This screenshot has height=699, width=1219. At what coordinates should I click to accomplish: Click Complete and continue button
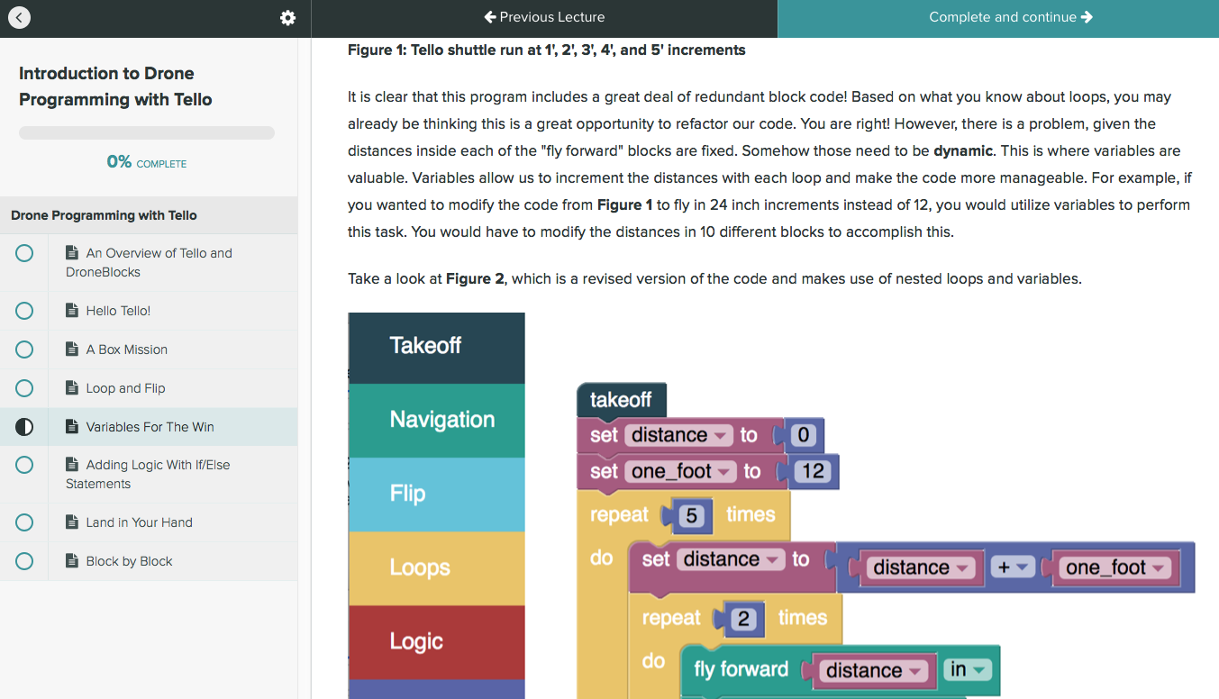998,18
